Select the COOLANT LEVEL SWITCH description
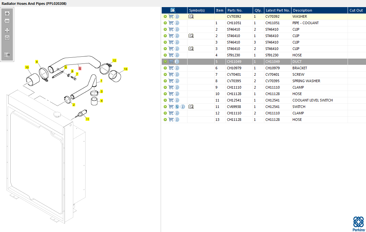 [x=312, y=100]
